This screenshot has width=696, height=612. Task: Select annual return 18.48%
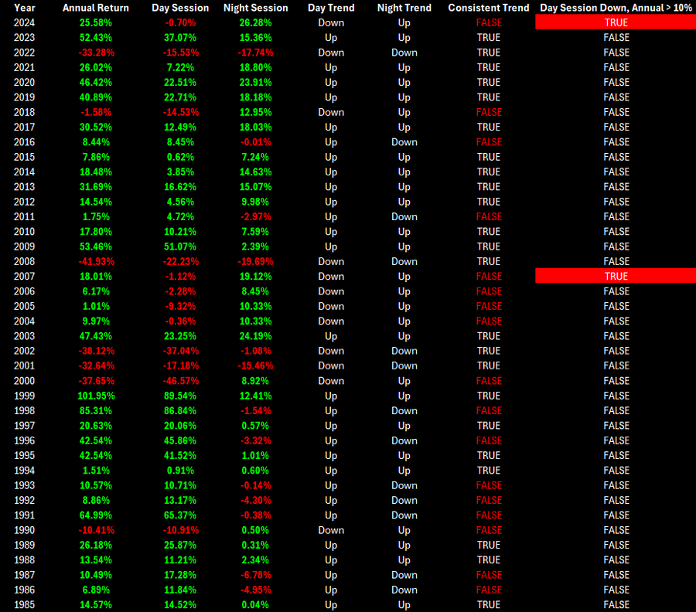(96, 172)
